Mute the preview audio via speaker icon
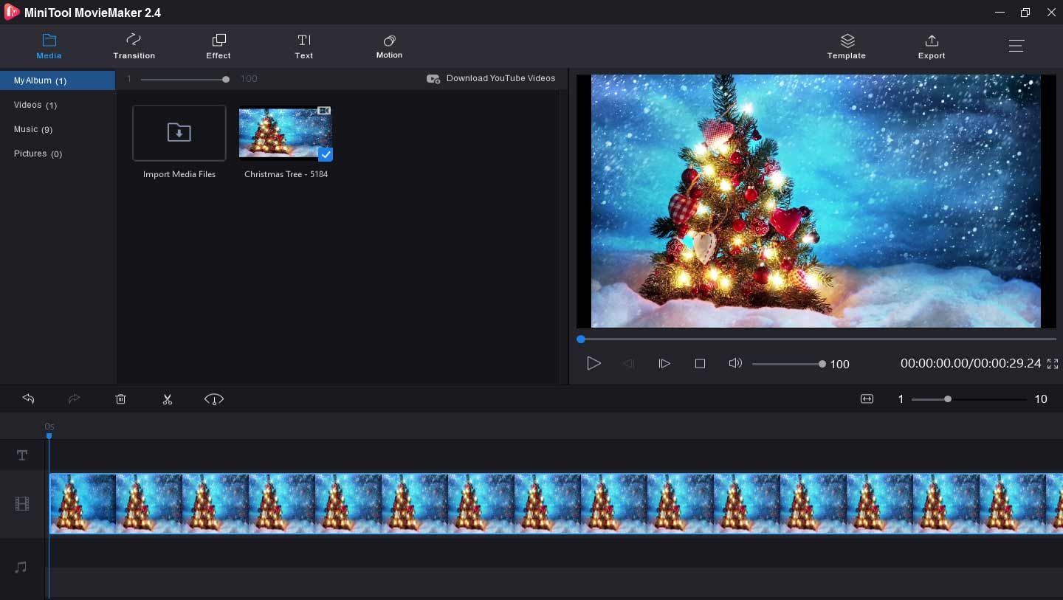This screenshot has height=600, width=1063. (x=735, y=363)
